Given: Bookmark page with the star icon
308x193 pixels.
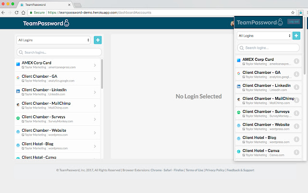Looking at the screenshot, I should [x=293, y=13].
